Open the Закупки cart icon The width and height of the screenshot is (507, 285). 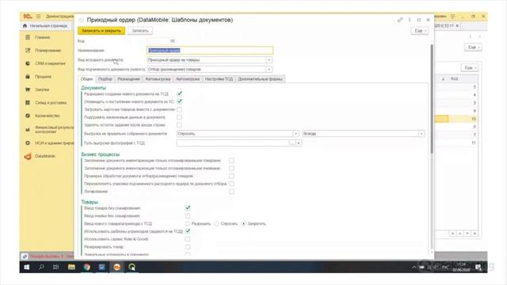point(28,89)
